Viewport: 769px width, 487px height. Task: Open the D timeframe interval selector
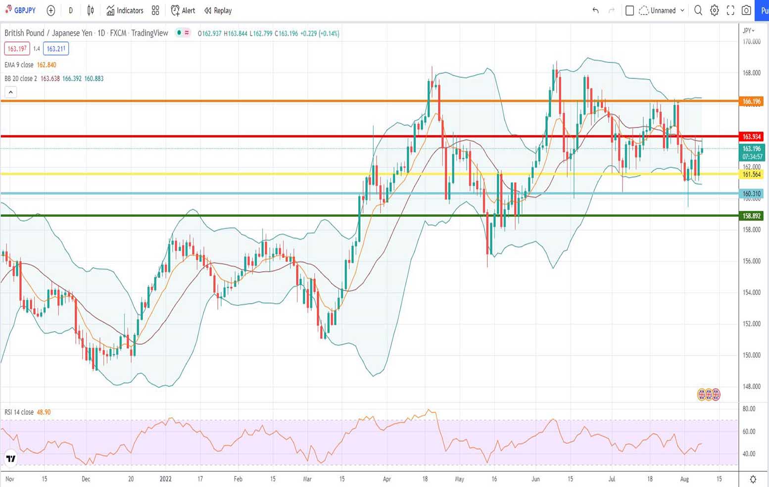click(71, 10)
